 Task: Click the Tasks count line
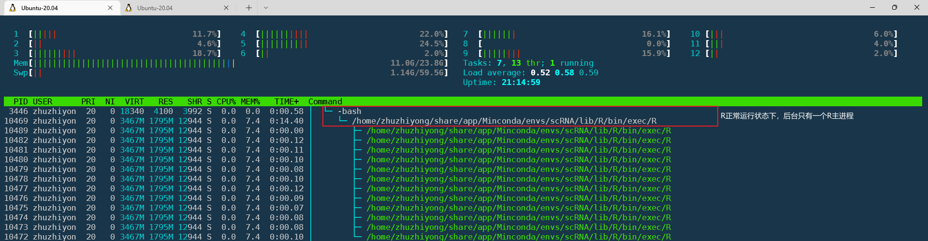[528, 63]
